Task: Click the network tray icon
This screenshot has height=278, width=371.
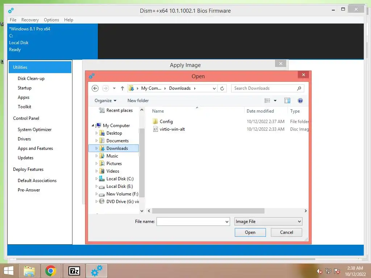Action: click(x=328, y=271)
